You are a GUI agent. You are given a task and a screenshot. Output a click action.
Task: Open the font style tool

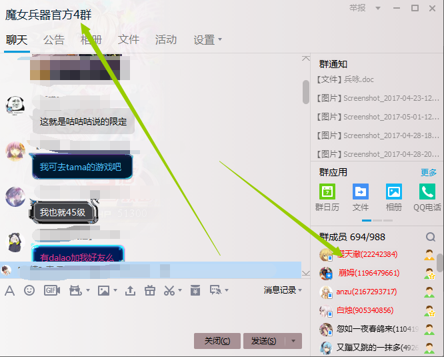click(9, 291)
